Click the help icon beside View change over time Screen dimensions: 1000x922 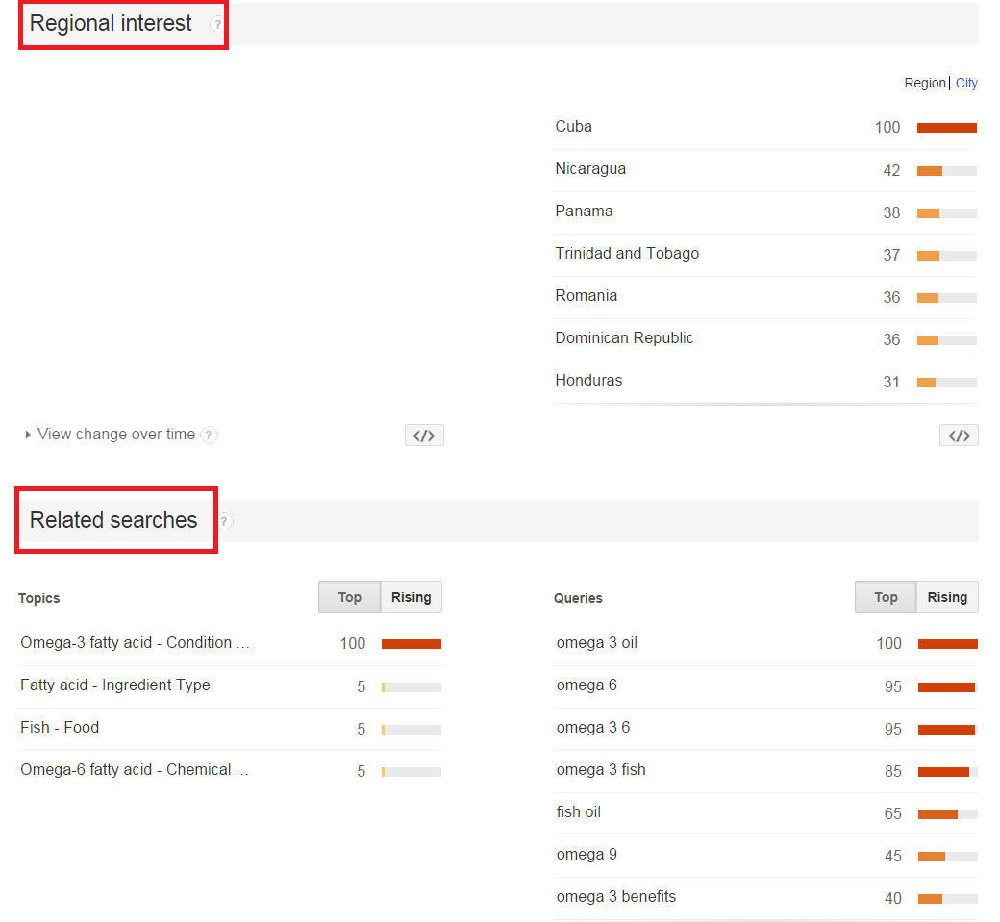point(210,435)
